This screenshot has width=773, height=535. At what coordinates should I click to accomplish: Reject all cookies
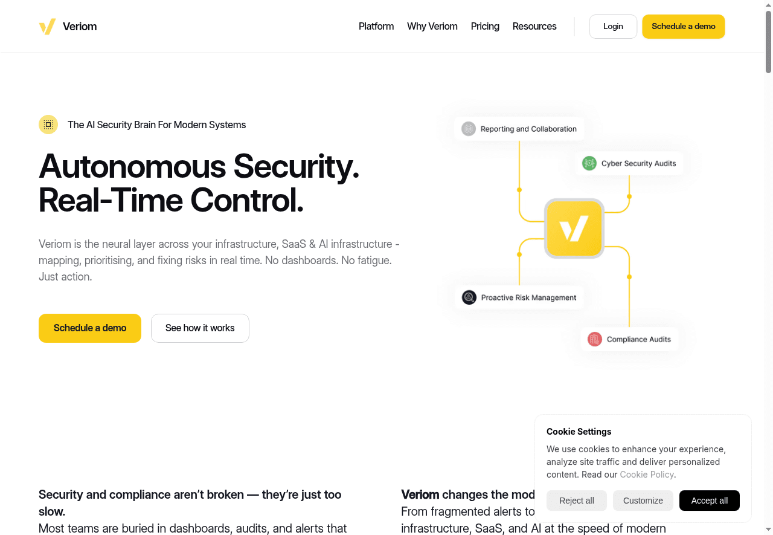point(577,501)
